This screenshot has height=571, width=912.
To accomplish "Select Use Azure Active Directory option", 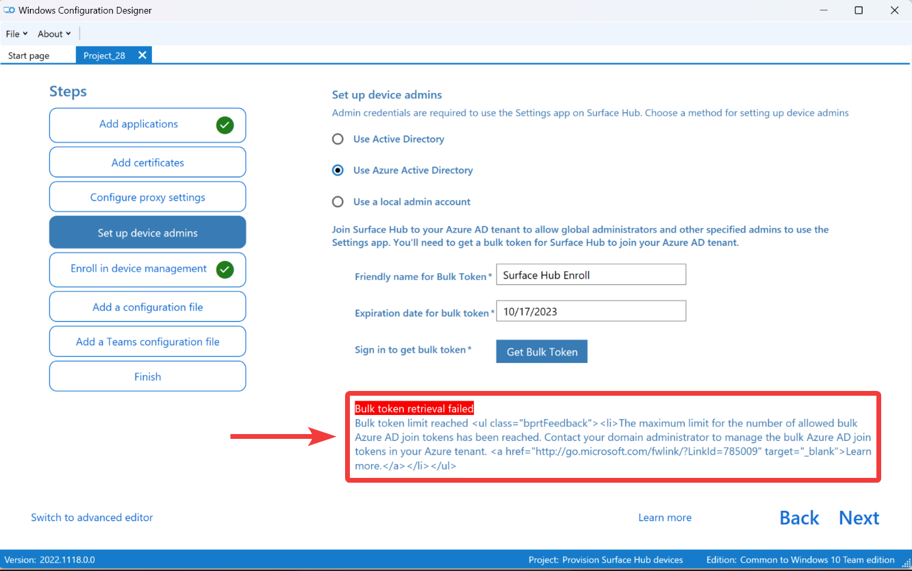I will 338,170.
